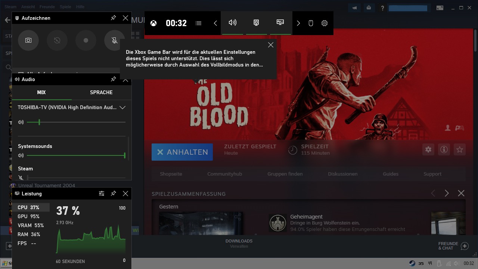Viewport: 478px width, 269px height.
Task: Open the Communityhub link
Action: (225, 174)
